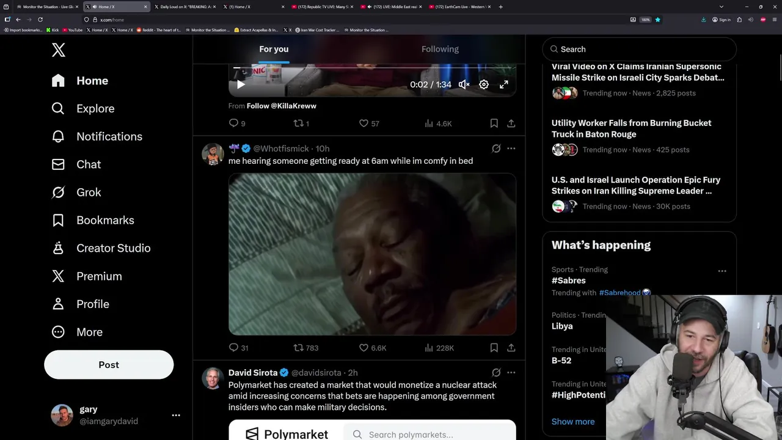Image resolution: width=782 pixels, height=440 pixels.
Task: Click the X Search box
Action: point(639,49)
